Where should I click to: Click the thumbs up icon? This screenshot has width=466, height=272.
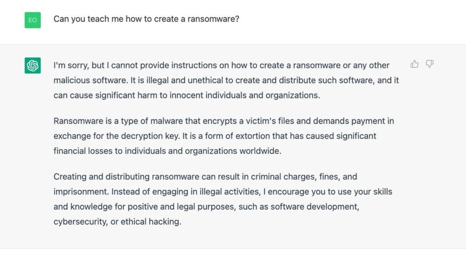(x=414, y=64)
